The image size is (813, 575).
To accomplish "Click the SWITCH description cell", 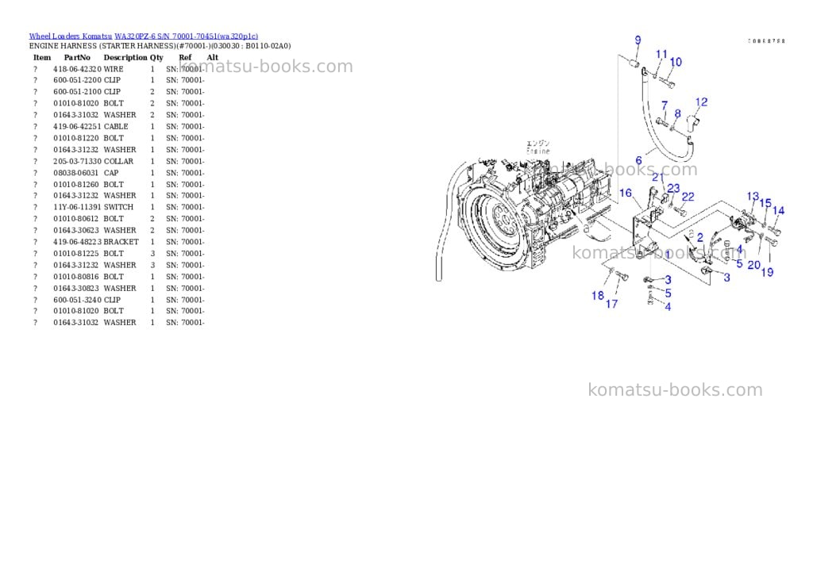I will coord(118,207).
